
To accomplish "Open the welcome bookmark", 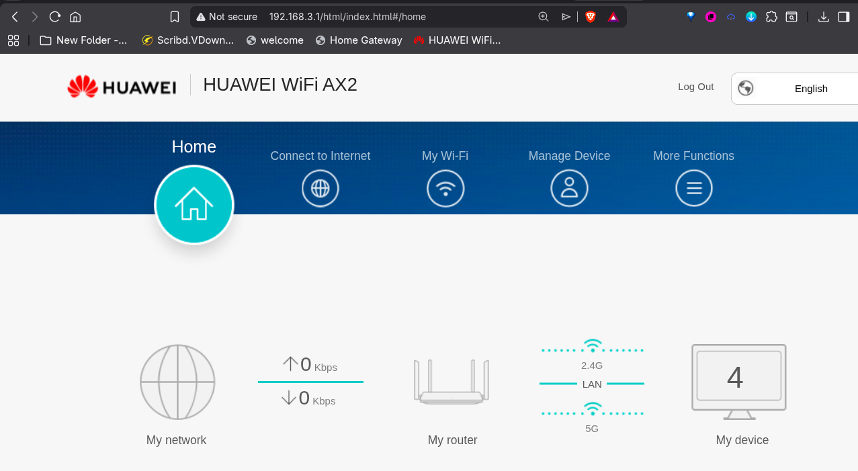I will click(275, 40).
